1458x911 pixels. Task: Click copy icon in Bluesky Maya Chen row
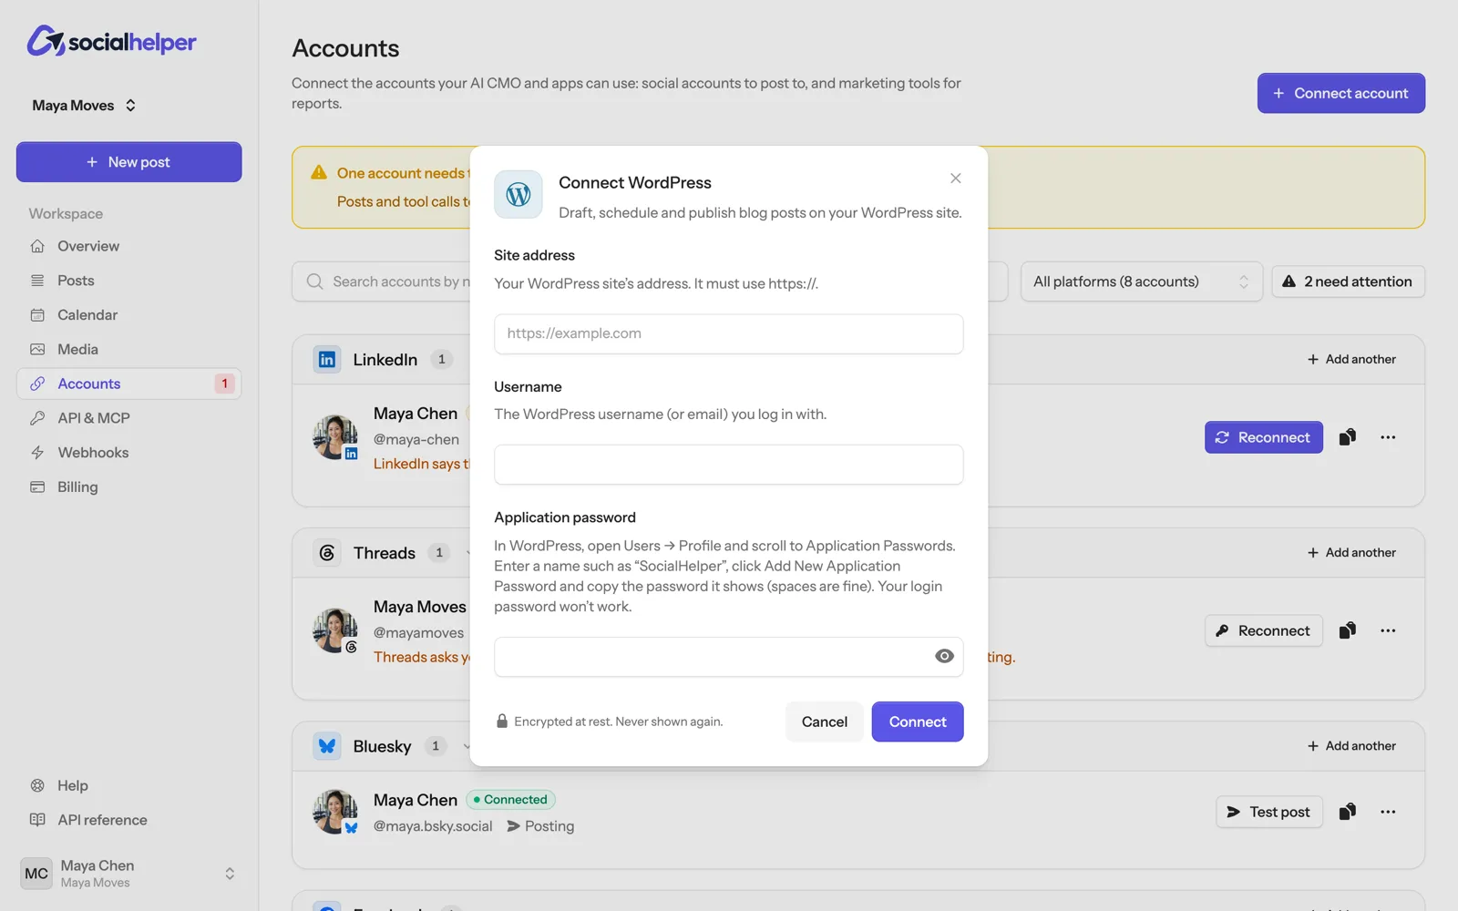pyautogui.click(x=1348, y=812)
